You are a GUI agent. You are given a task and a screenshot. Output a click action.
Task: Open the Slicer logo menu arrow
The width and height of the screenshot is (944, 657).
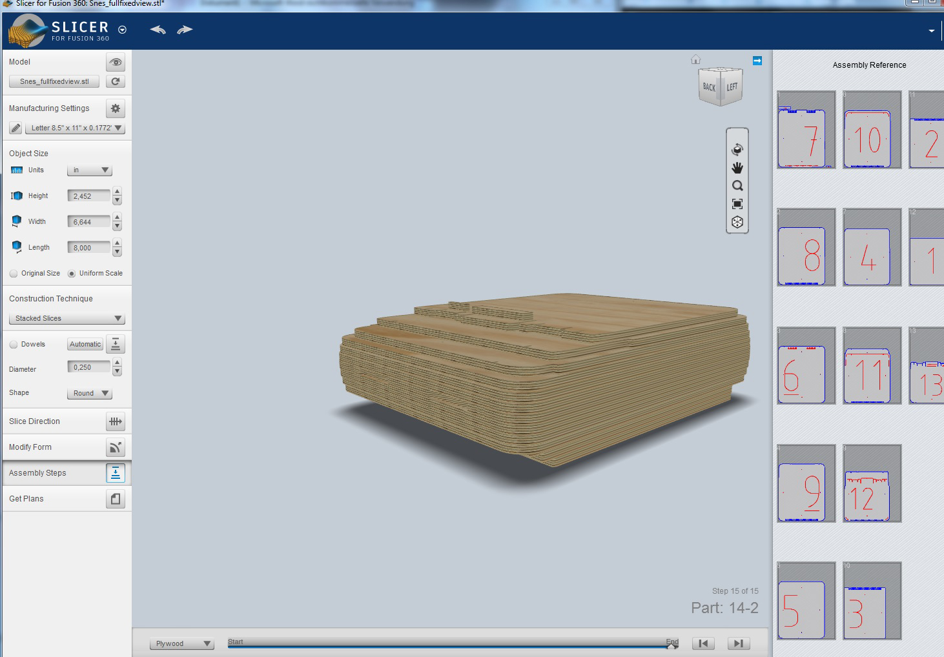click(121, 29)
